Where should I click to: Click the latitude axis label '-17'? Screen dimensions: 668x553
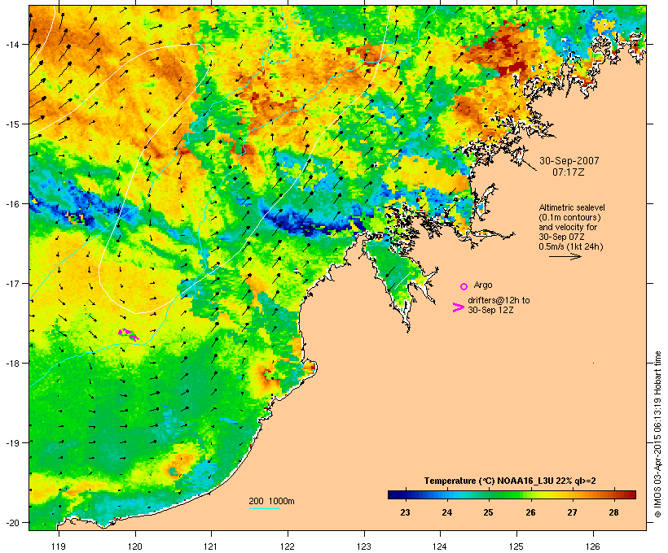tap(11, 284)
